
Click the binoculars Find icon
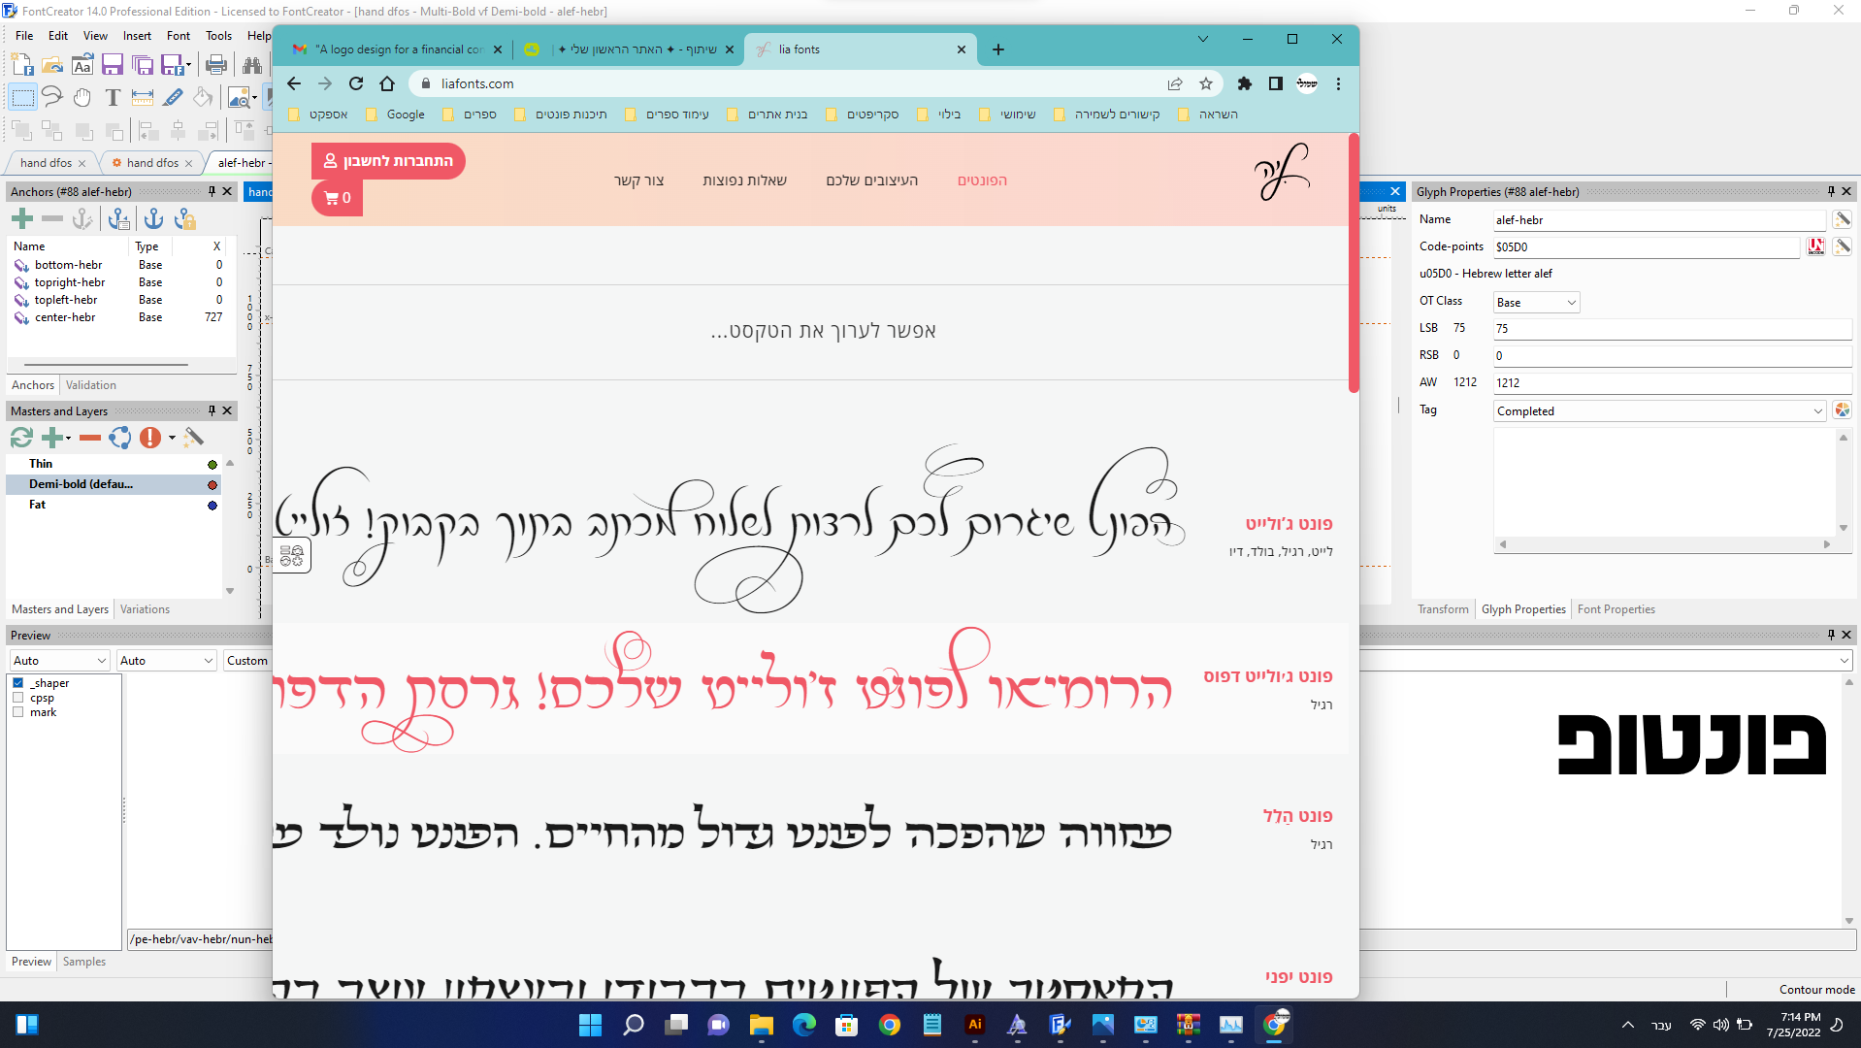[x=252, y=65]
